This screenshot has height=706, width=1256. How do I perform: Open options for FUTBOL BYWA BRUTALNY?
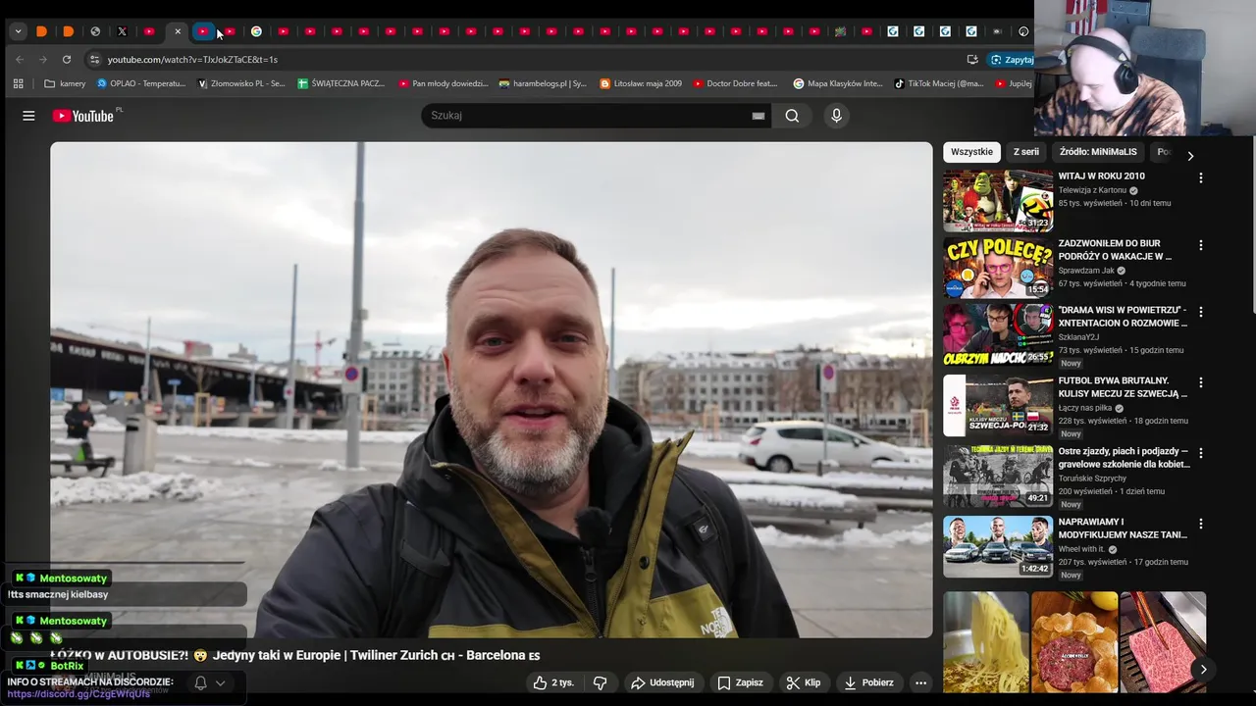point(1200,382)
